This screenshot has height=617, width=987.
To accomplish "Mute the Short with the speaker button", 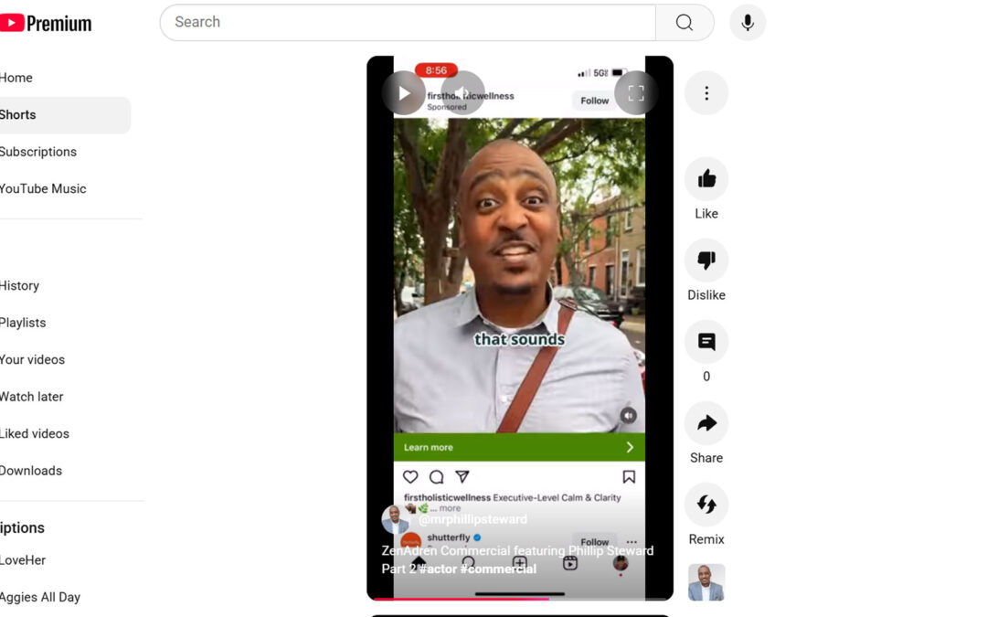I will pyautogui.click(x=462, y=93).
